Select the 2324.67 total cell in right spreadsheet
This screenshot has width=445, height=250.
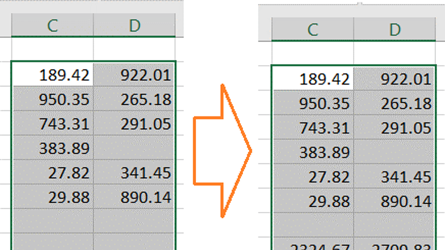(x=313, y=245)
